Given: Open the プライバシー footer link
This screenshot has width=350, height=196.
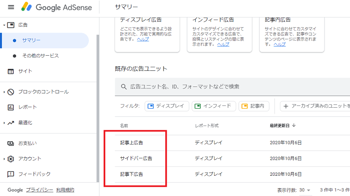Looking at the screenshot, I should (40, 190).
